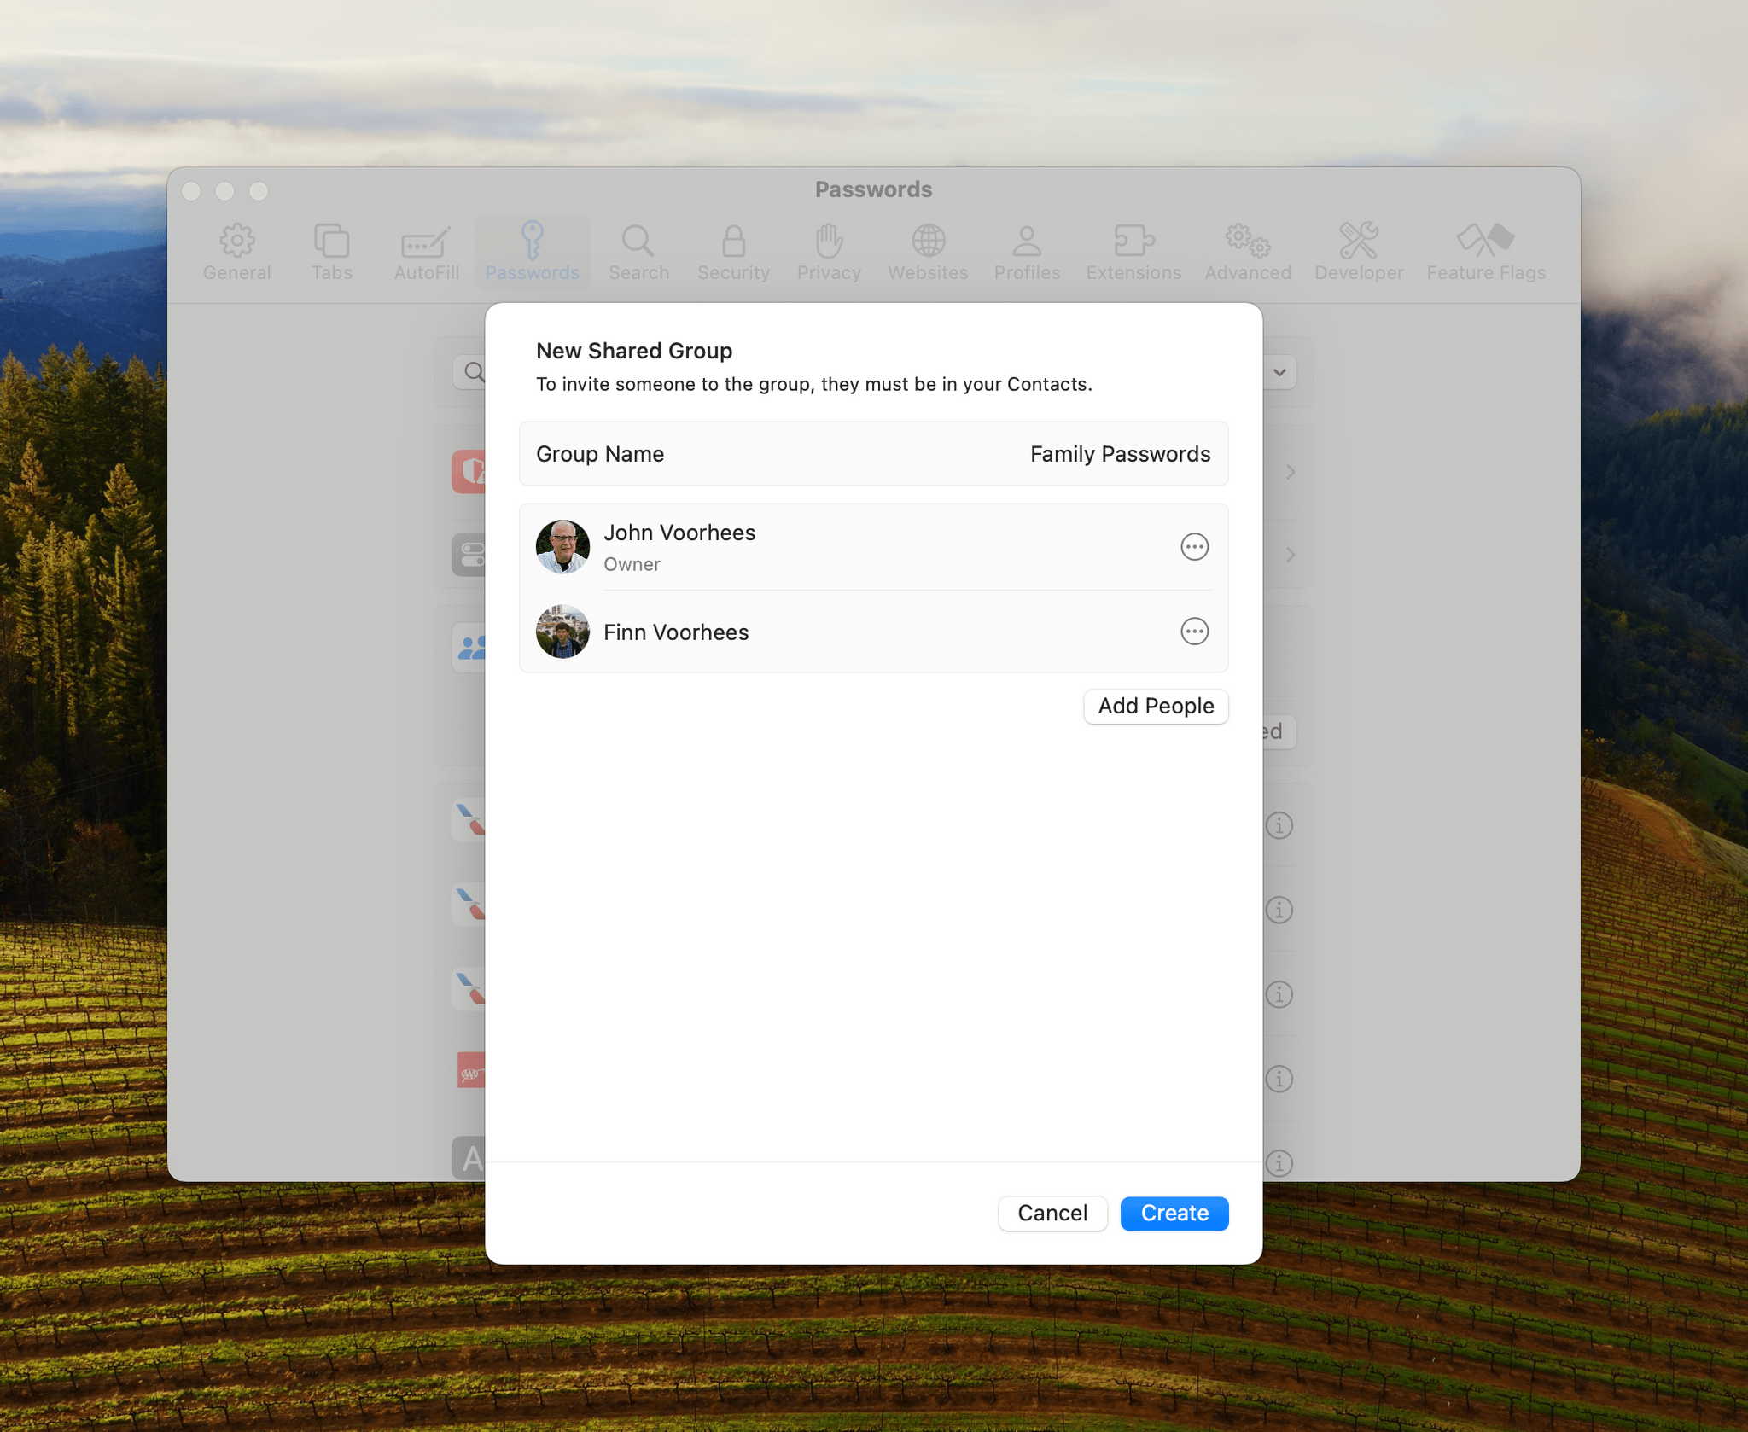Click Finn Voorhees contact thumbnail

[563, 632]
